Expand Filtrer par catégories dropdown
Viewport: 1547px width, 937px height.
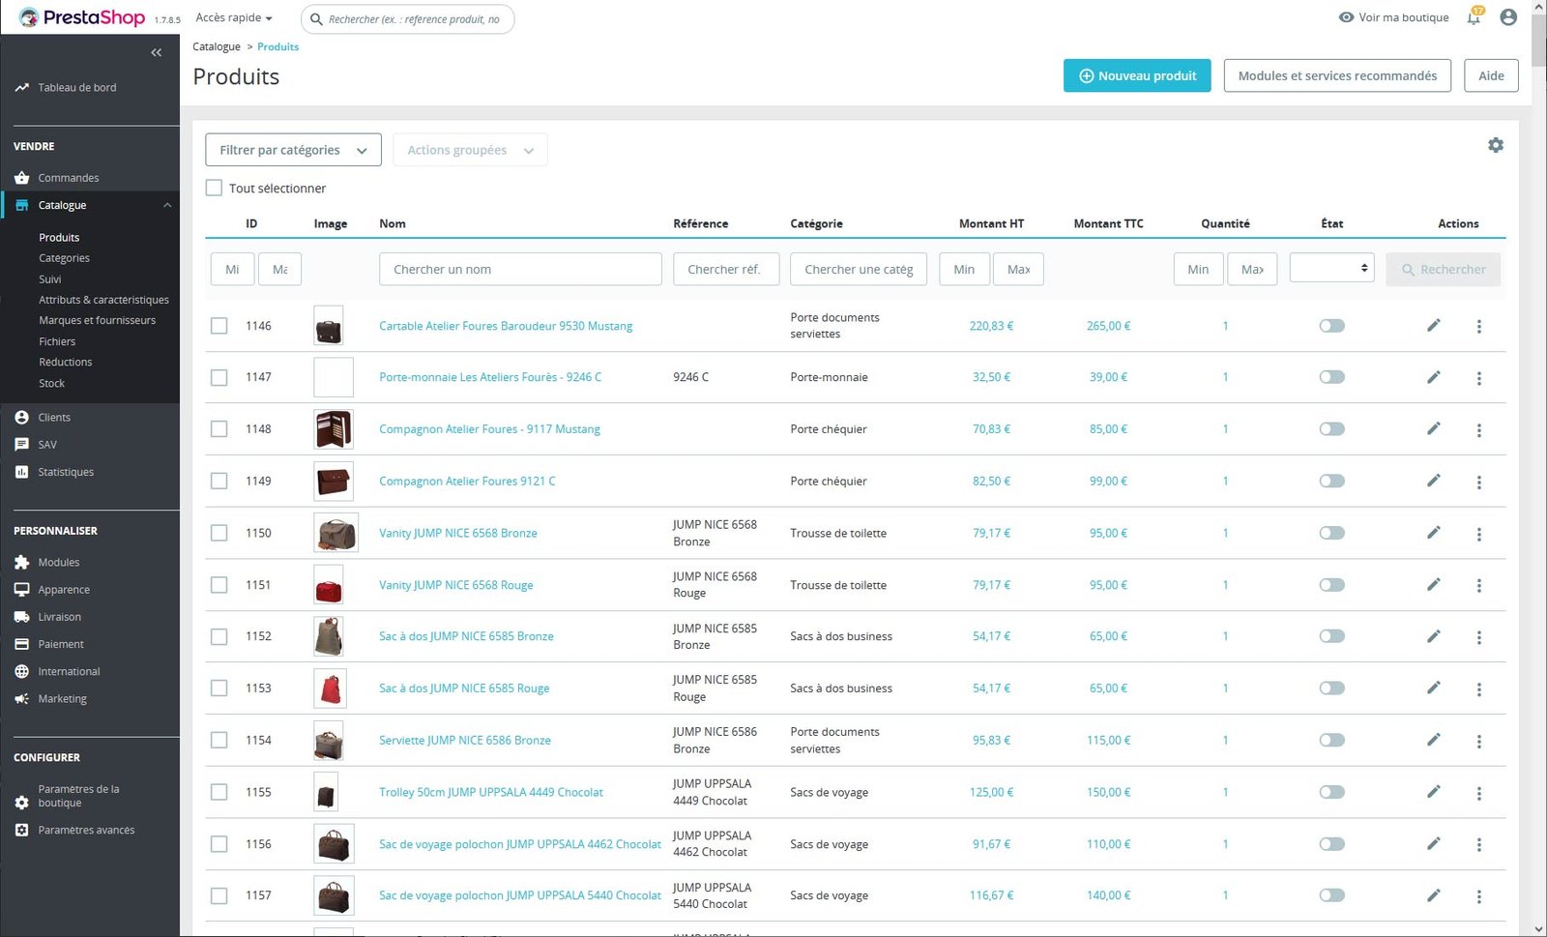click(293, 150)
